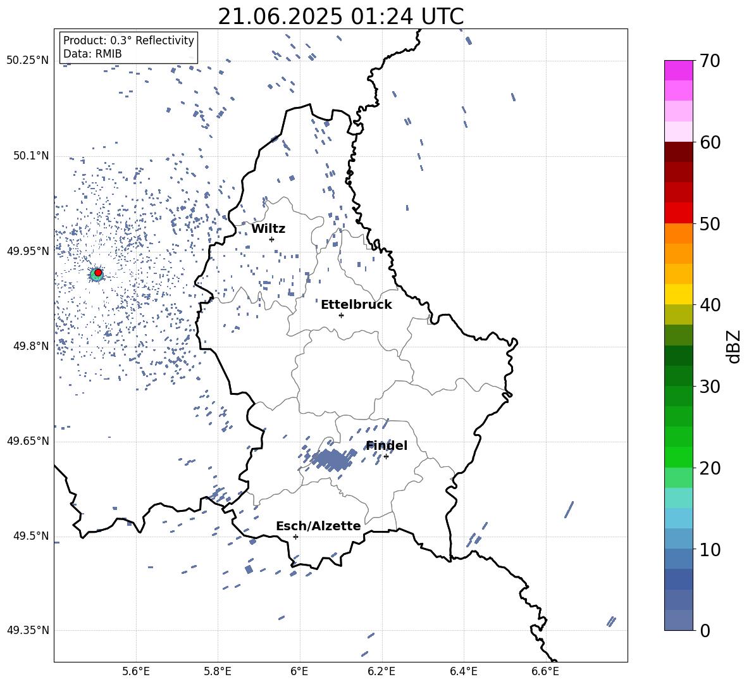Click the title "21.06.2025 01:24 UTC"
This screenshot has height=684, width=749.
point(340,16)
